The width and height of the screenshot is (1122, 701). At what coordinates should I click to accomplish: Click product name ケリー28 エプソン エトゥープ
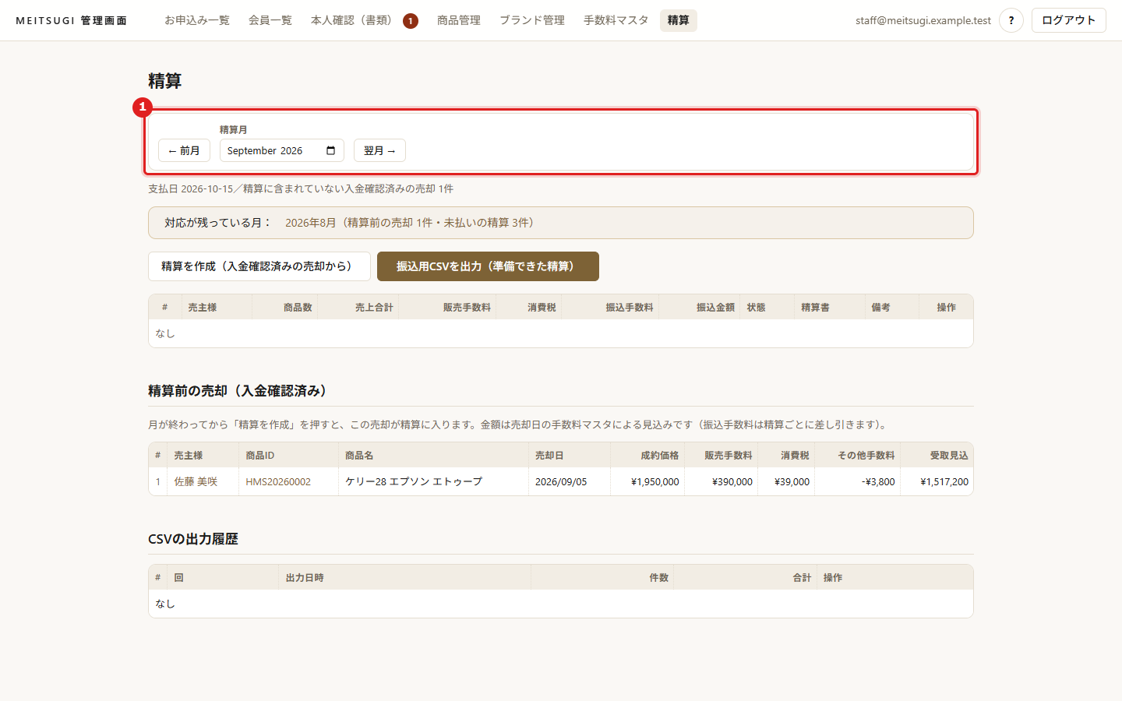click(x=414, y=481)
